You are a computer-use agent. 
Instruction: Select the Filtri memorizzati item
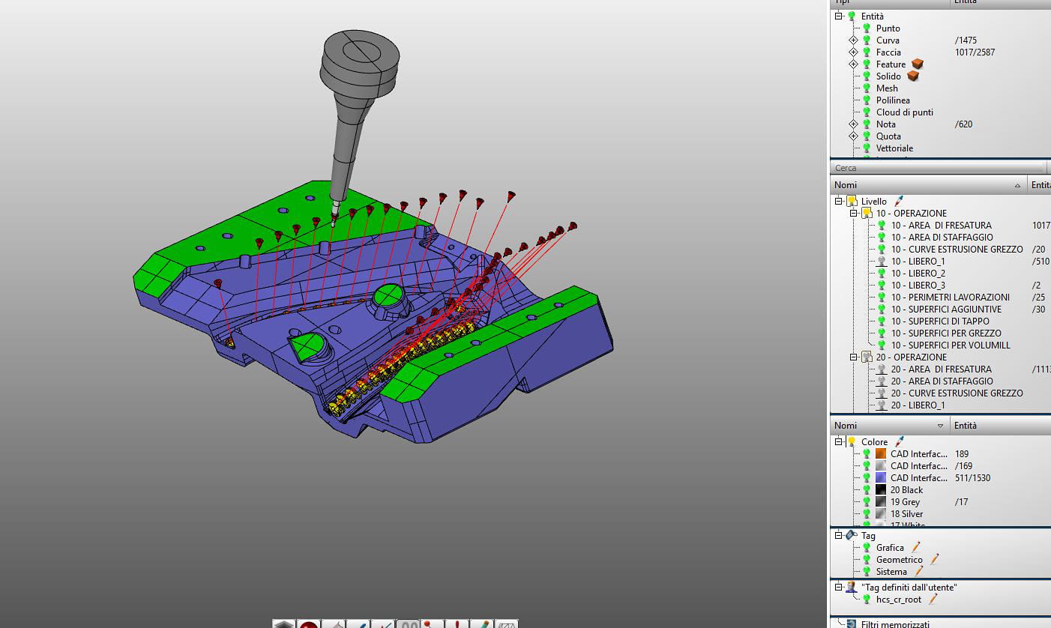[895, 624]
